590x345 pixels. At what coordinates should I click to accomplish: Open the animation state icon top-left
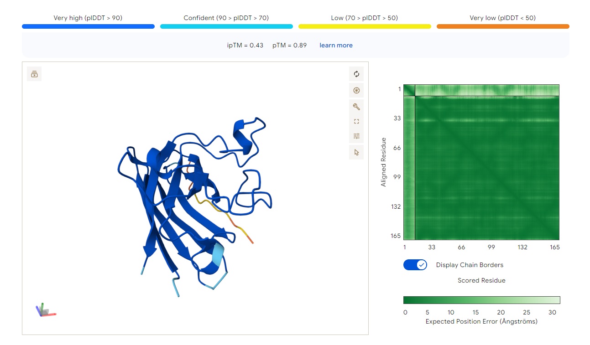pos(34,74)
